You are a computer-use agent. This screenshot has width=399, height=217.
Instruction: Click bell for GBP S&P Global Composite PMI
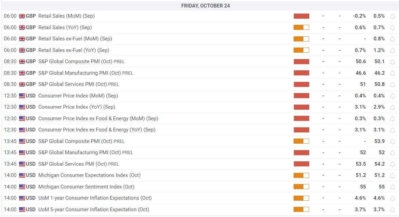[x=392, y=62]
